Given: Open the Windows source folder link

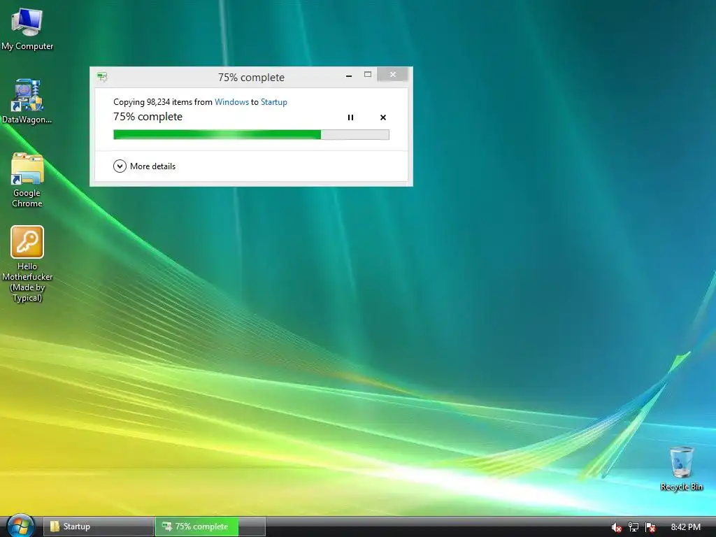Looking at the screenshot, I should 231,102.
